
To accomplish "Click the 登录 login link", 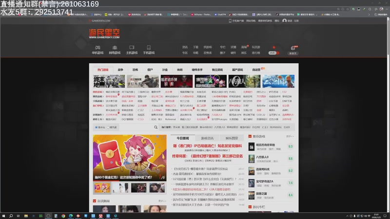I will coord(290,21).
